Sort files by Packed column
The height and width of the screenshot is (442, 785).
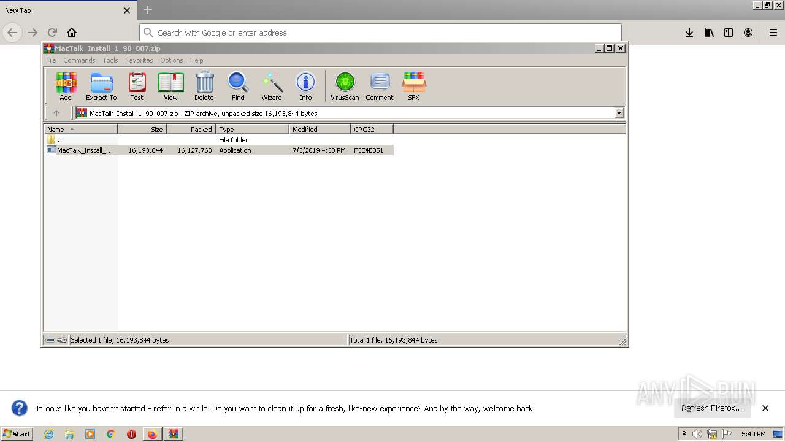(x=191, y=130)
